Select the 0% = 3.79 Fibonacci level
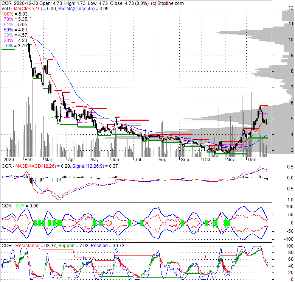Screen dimensions: 295x282 (x=17, y=45)
